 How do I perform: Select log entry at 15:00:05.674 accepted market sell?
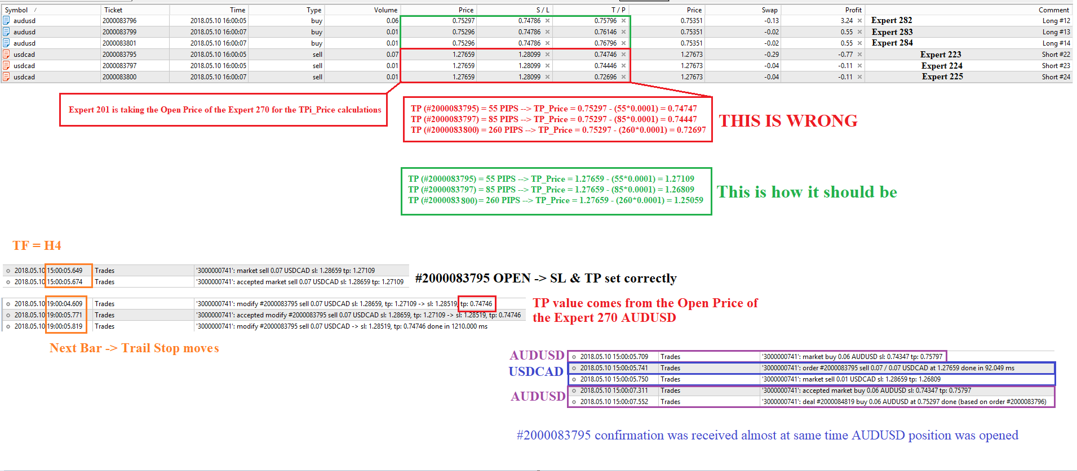click(x=206, y=282)
